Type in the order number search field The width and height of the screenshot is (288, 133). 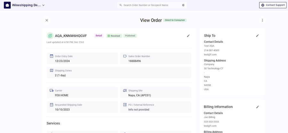[x=150, y=5]
